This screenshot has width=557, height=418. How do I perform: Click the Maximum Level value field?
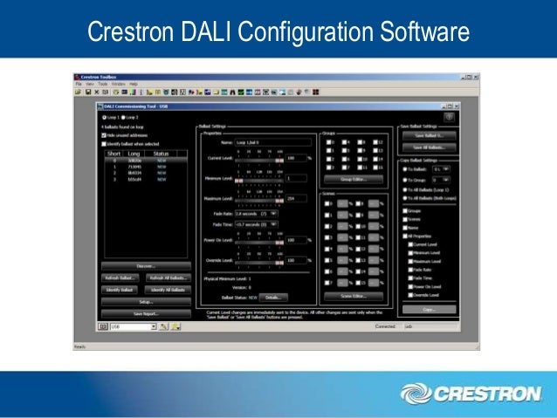(296, 199)
